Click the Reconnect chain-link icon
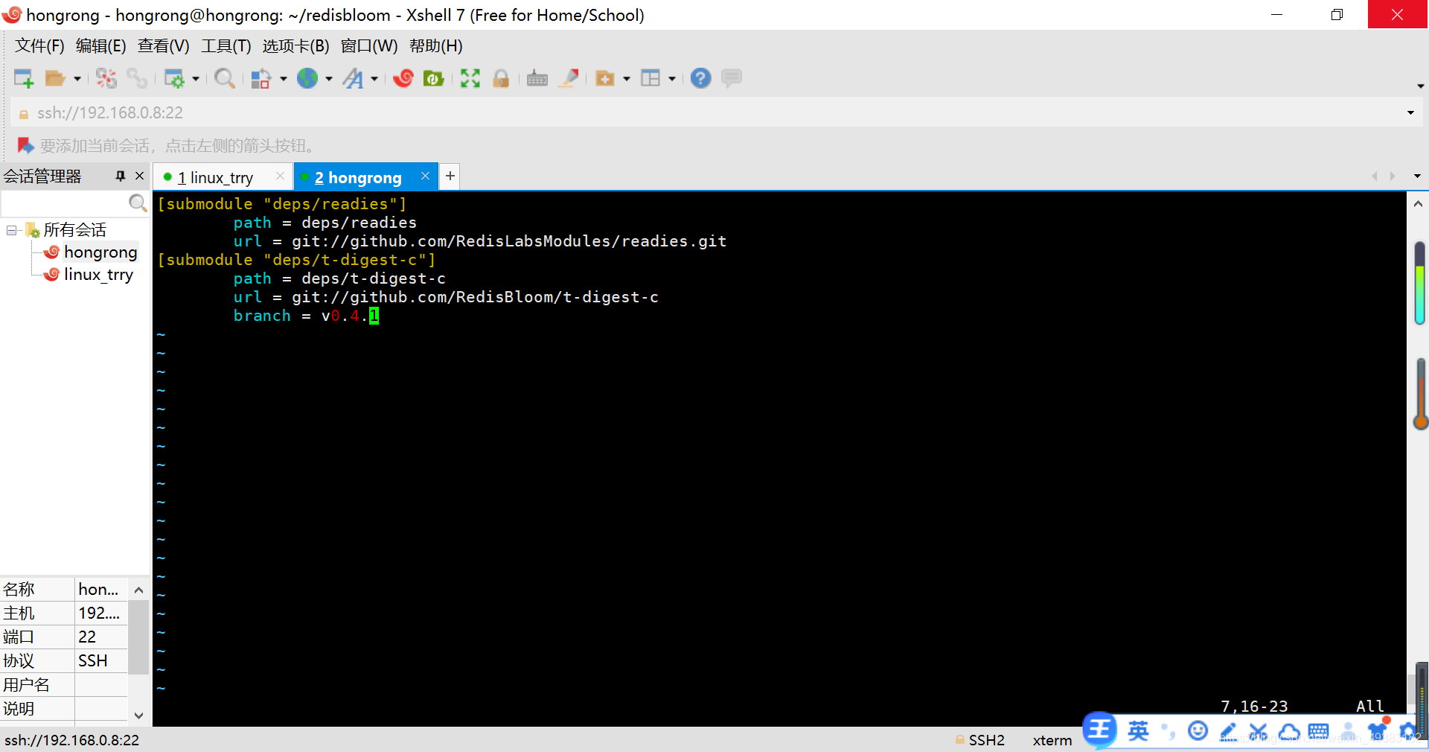The image size is (1429, 752). click(x=137, y=78)
